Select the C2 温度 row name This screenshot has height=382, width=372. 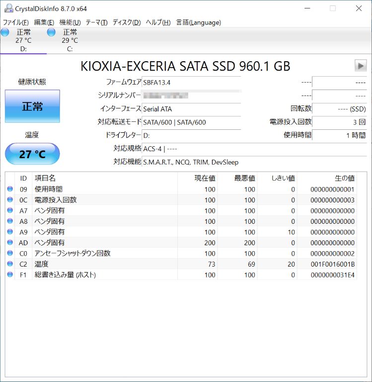coord(41,264)
